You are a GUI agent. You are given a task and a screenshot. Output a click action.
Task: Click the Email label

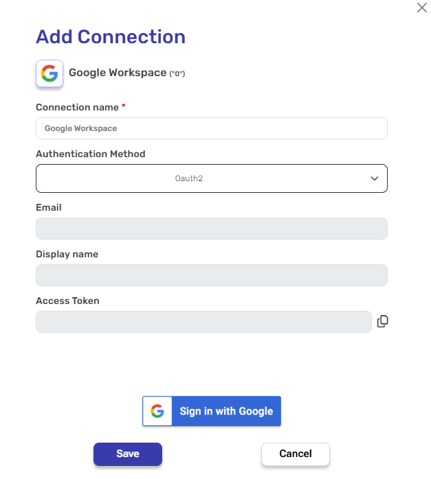tap(49, 207)
